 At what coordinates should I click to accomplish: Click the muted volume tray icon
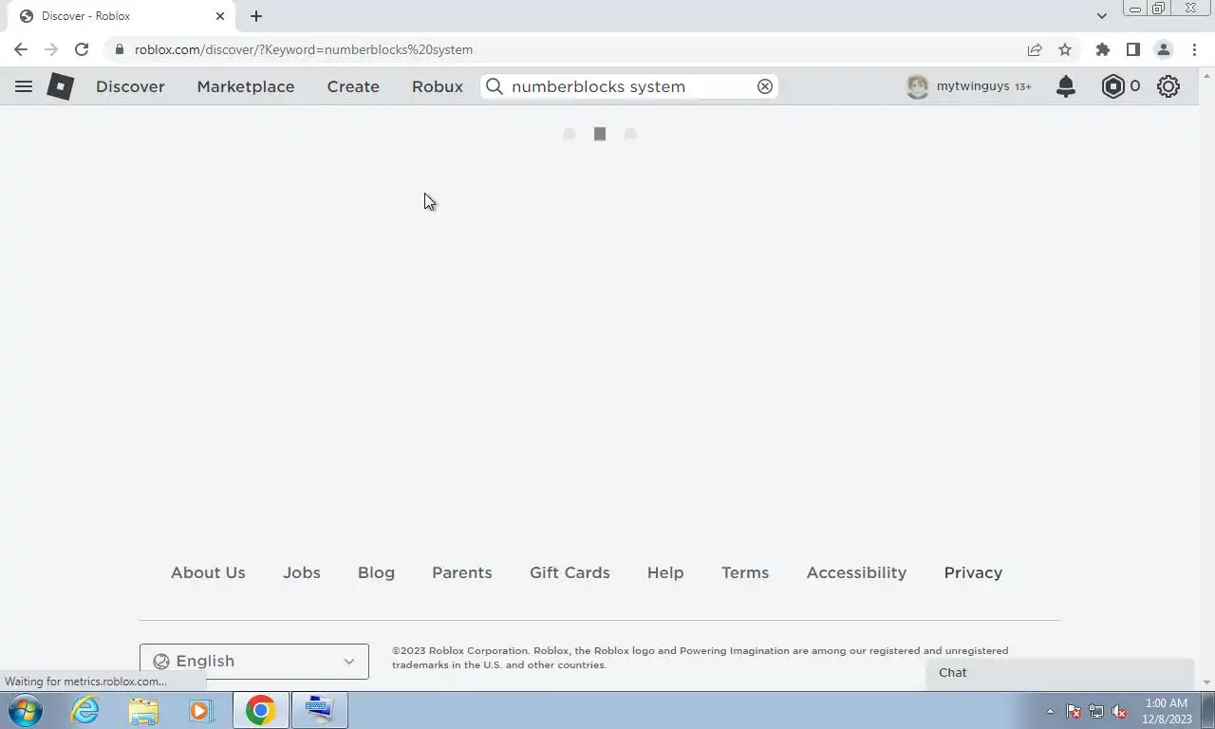[1119, 711]
